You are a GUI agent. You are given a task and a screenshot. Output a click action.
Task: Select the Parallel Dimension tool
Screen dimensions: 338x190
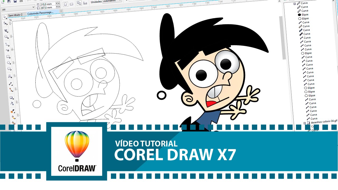pos(10,83)
